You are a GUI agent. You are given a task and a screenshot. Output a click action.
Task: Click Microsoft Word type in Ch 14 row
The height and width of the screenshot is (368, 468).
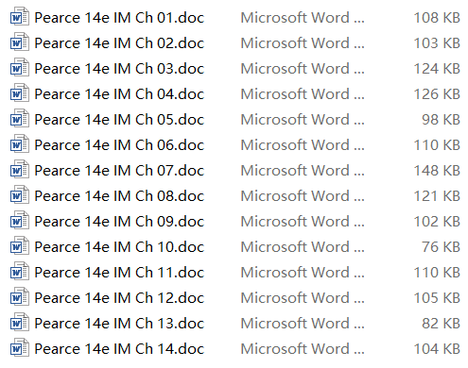click(x=303, y=349)
